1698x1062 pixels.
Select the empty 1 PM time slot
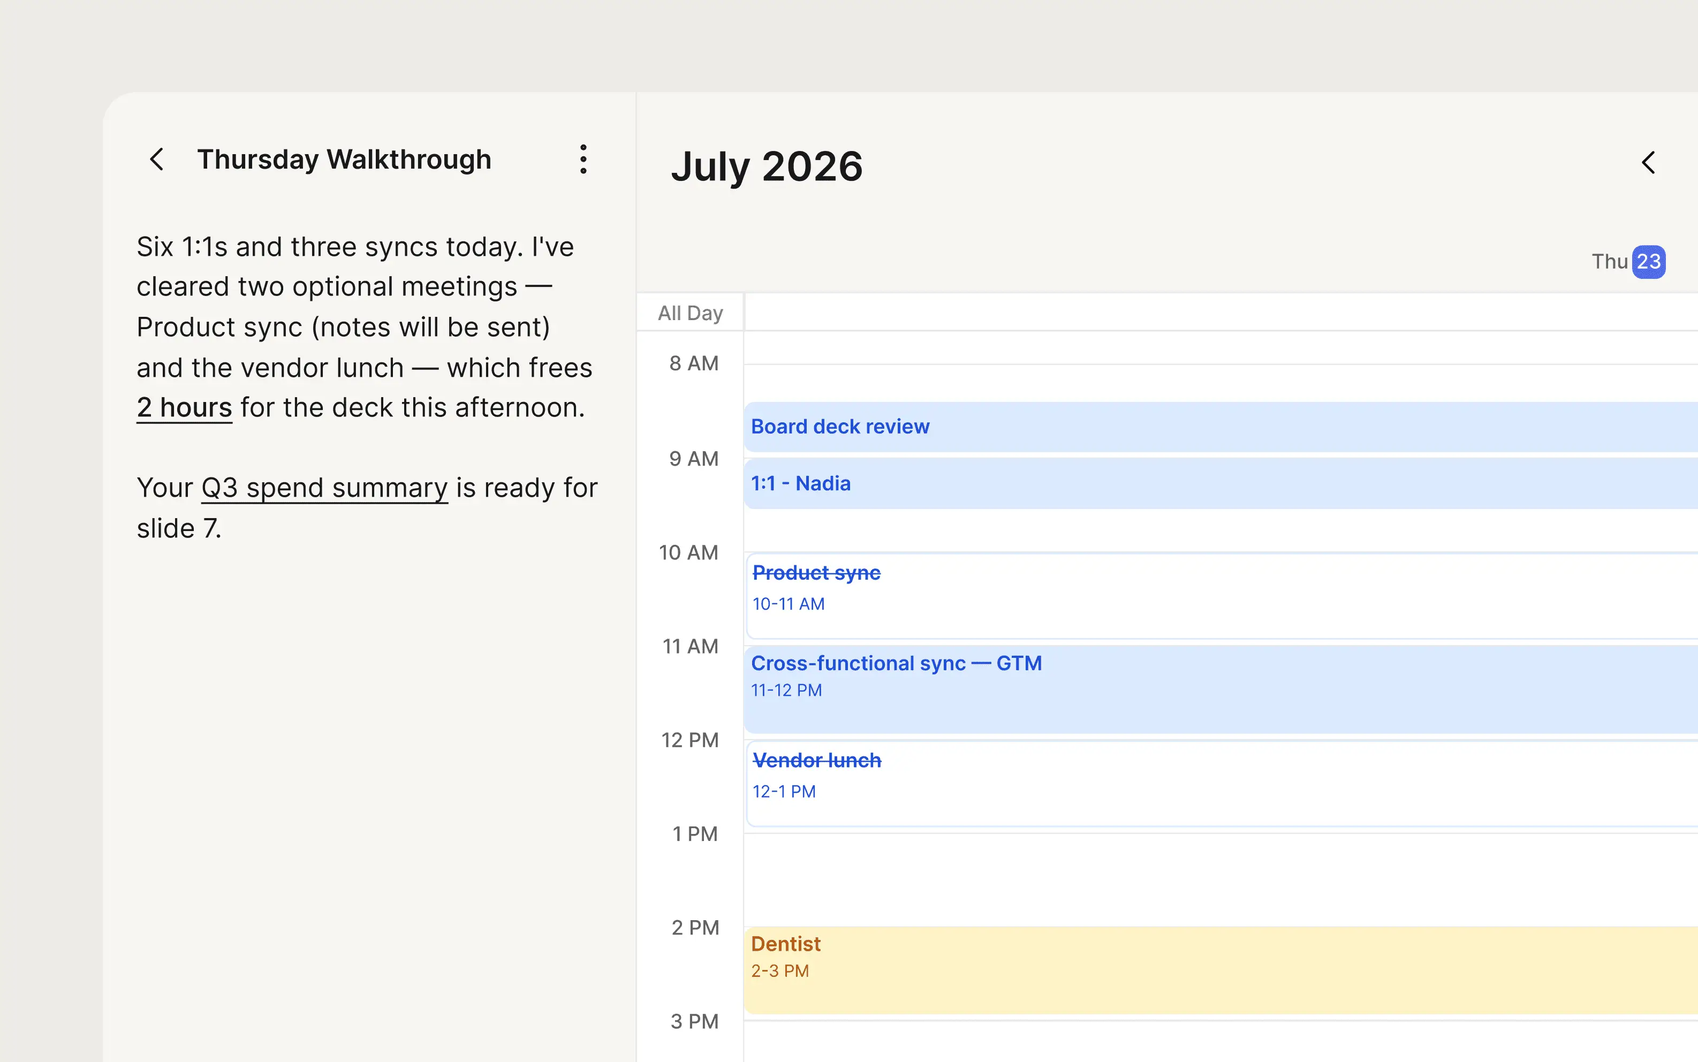1221,880
